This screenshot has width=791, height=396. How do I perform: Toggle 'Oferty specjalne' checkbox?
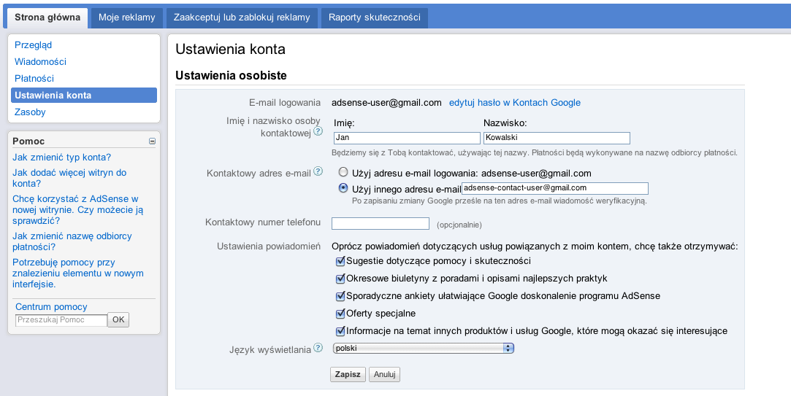click(340, 314)
